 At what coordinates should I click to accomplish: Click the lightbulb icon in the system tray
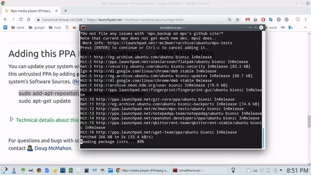pos(233,170)
